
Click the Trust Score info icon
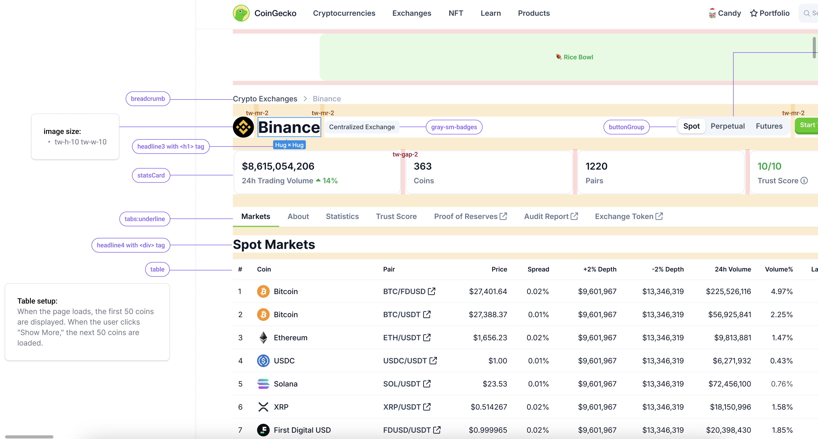pos(805,180)
